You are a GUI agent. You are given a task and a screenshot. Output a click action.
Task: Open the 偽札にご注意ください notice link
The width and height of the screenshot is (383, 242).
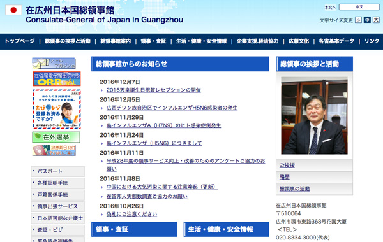(x=131, y=214)
